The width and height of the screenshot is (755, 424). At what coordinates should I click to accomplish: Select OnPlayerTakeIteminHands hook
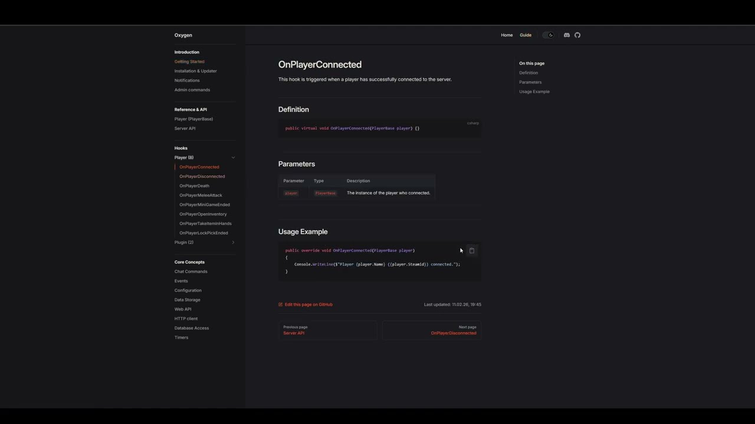205,224
